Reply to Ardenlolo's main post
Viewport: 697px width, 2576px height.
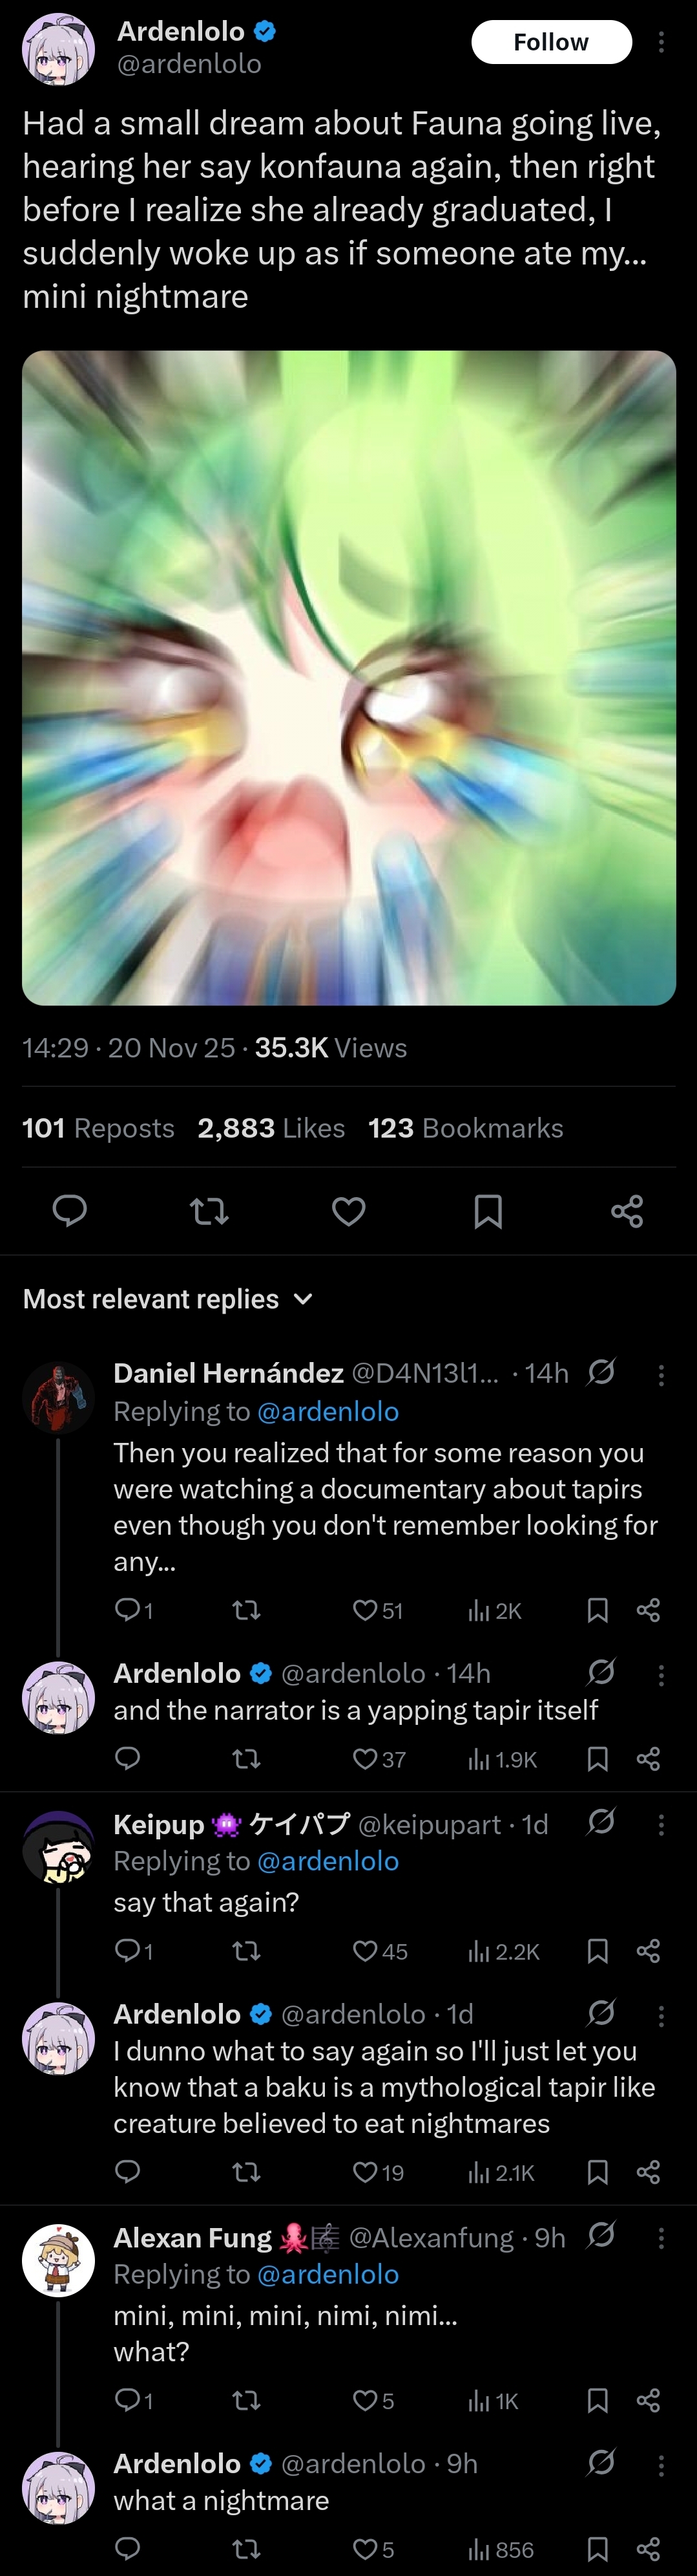[69, 1211]
